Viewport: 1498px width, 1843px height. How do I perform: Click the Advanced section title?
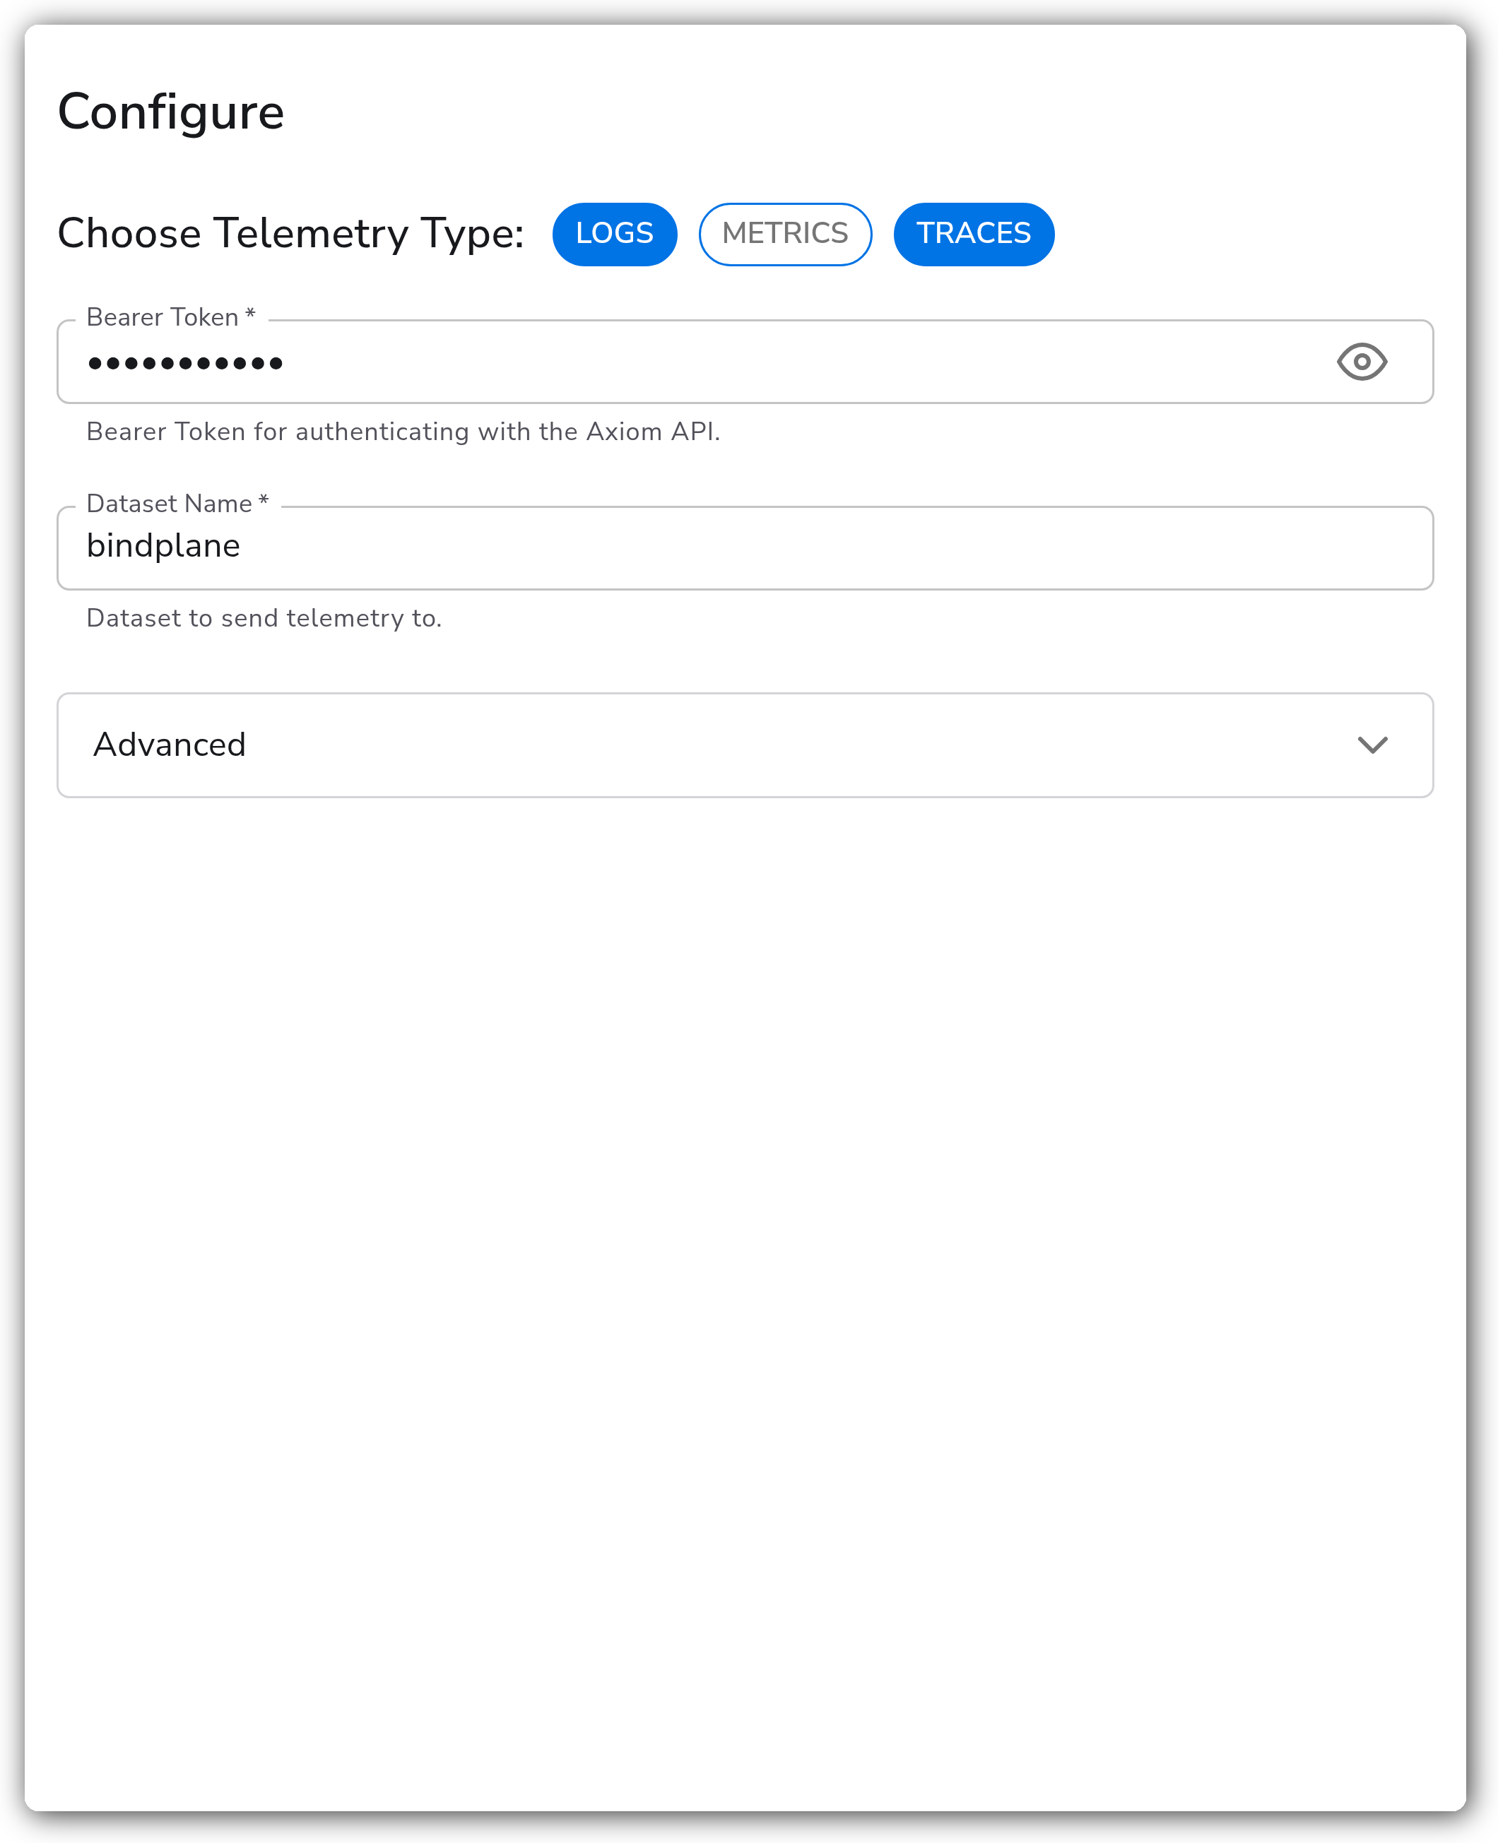tap(170, 745)
